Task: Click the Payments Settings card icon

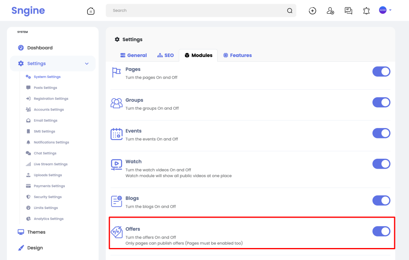Action: point(28,186)
